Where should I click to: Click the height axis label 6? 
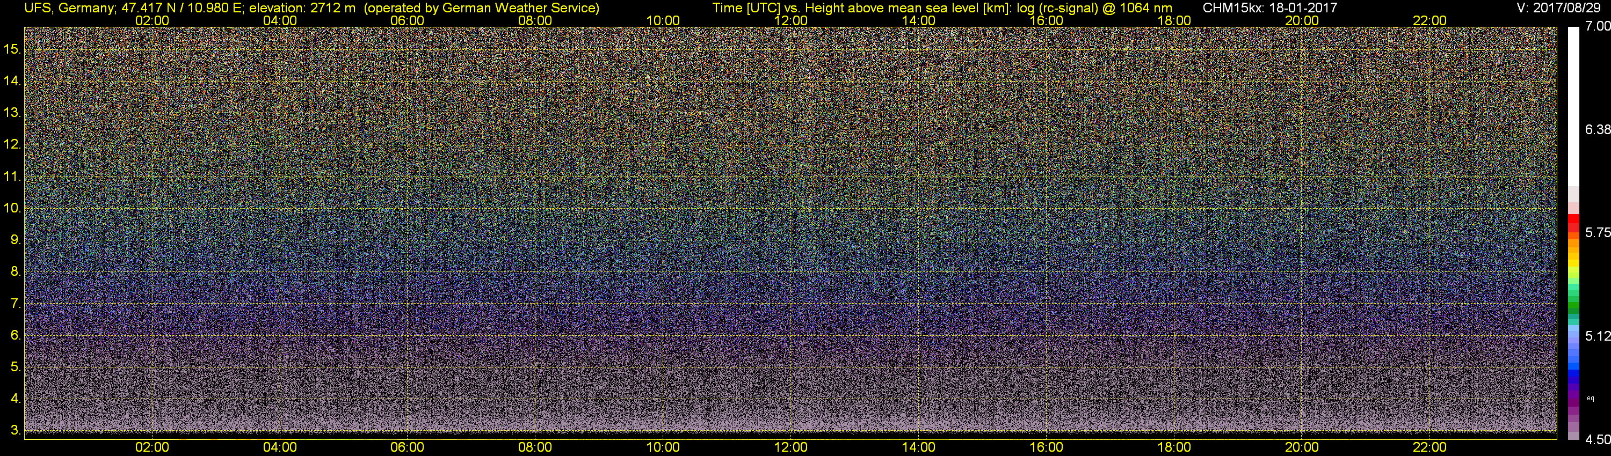pyautogui.click(x=16, y=335)
